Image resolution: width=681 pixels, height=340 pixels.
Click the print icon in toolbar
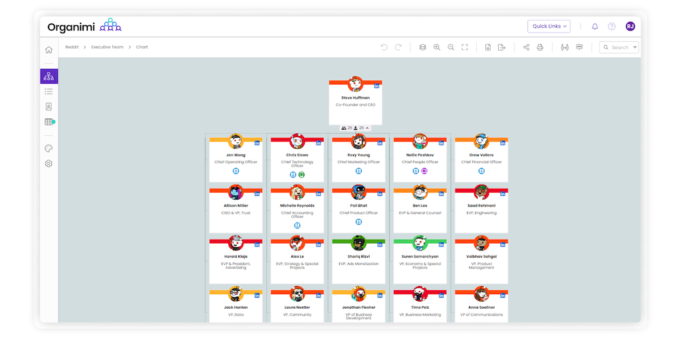point(540,47)
